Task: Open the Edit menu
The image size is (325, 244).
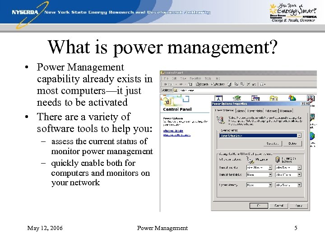Action: point(175,79)
